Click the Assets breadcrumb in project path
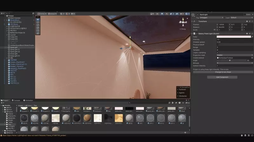The width and height of the screenshot is (254, 142). point(21,105)
